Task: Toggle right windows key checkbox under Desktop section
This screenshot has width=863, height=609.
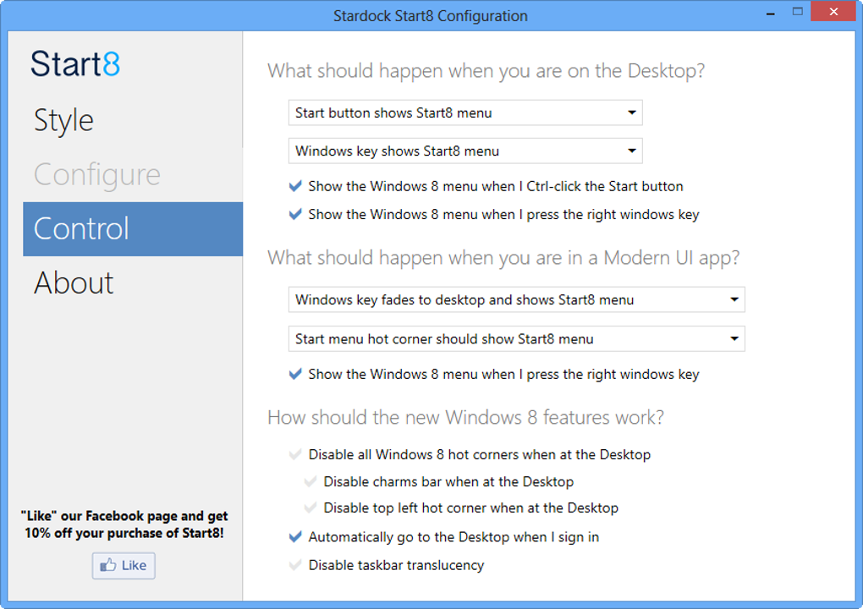Action: click(295, 214)
